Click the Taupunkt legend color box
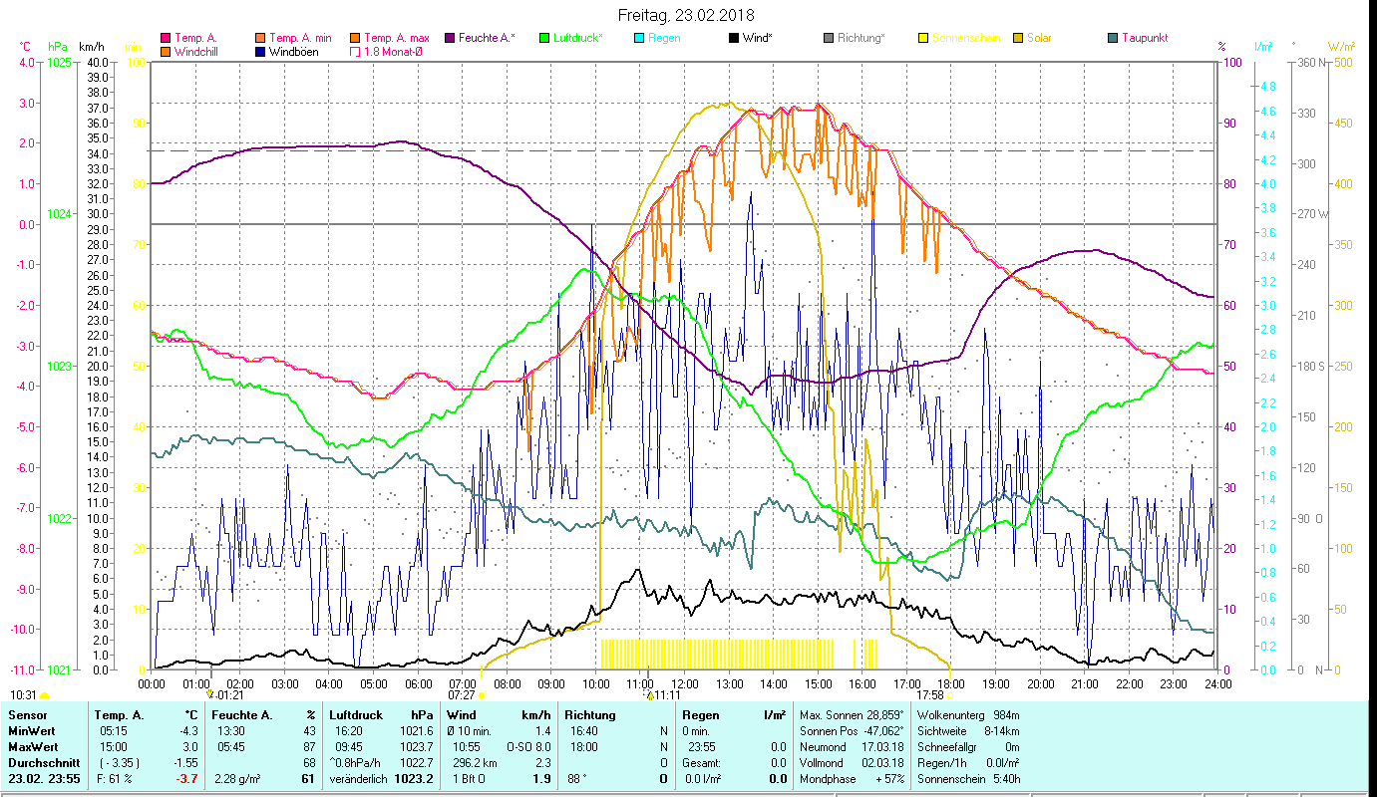The image size is (1377, 797). click(x=1113, y=39)
